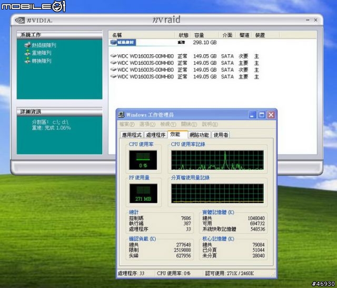Click the 已分頁 value 51044
Screen dimensions: 337x288
tap(259, 250)
